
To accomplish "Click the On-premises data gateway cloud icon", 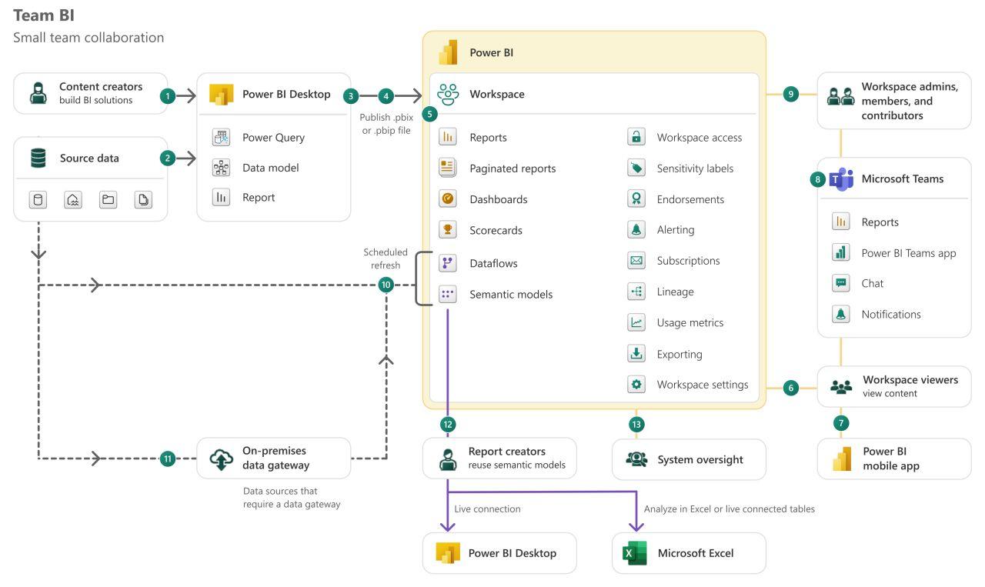I will tap(222, 459).
